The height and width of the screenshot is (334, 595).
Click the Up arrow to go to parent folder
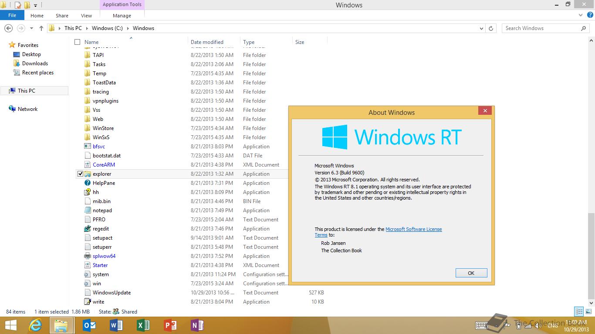[41, 28]
